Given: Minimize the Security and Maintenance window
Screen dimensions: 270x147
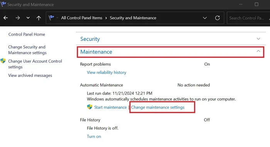Looking at the screenshot, I should 241,4.
